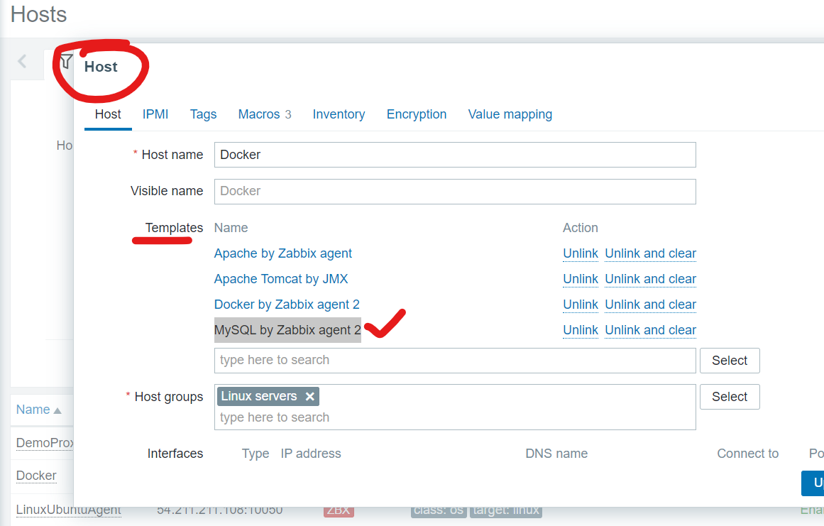Click Select button for Templates
This screenshot has width=824, height=526.
coord(729,361)
